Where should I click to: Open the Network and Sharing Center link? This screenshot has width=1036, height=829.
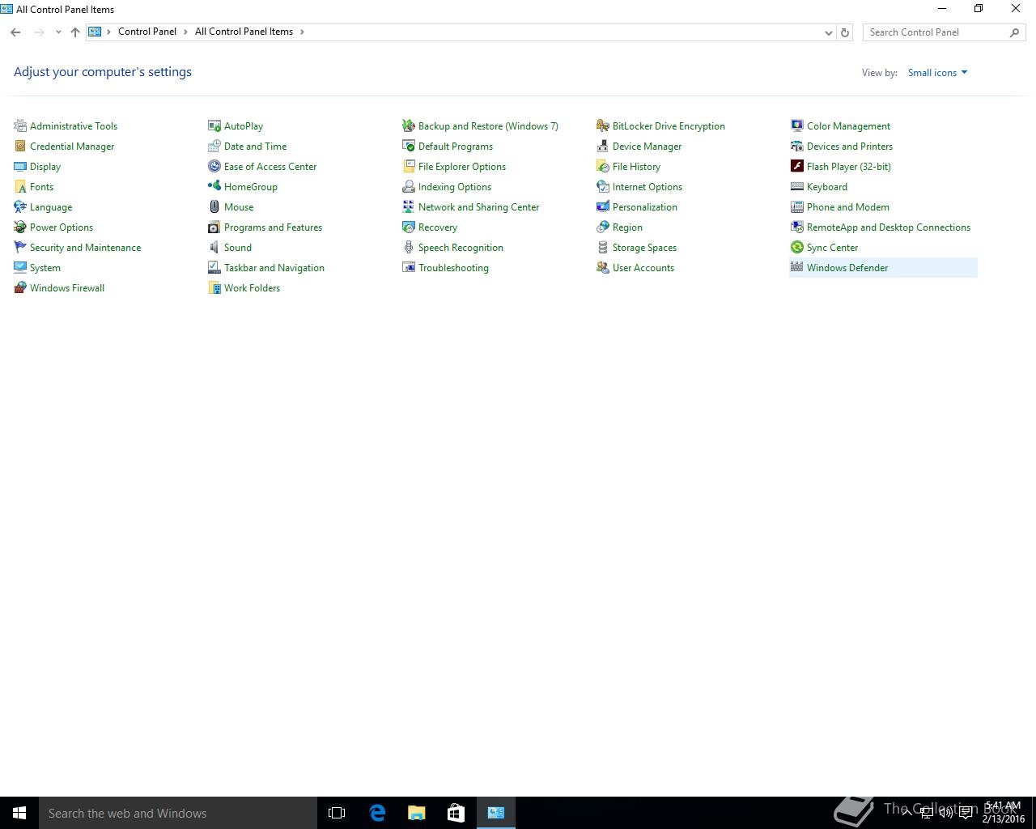click(478, 207)
